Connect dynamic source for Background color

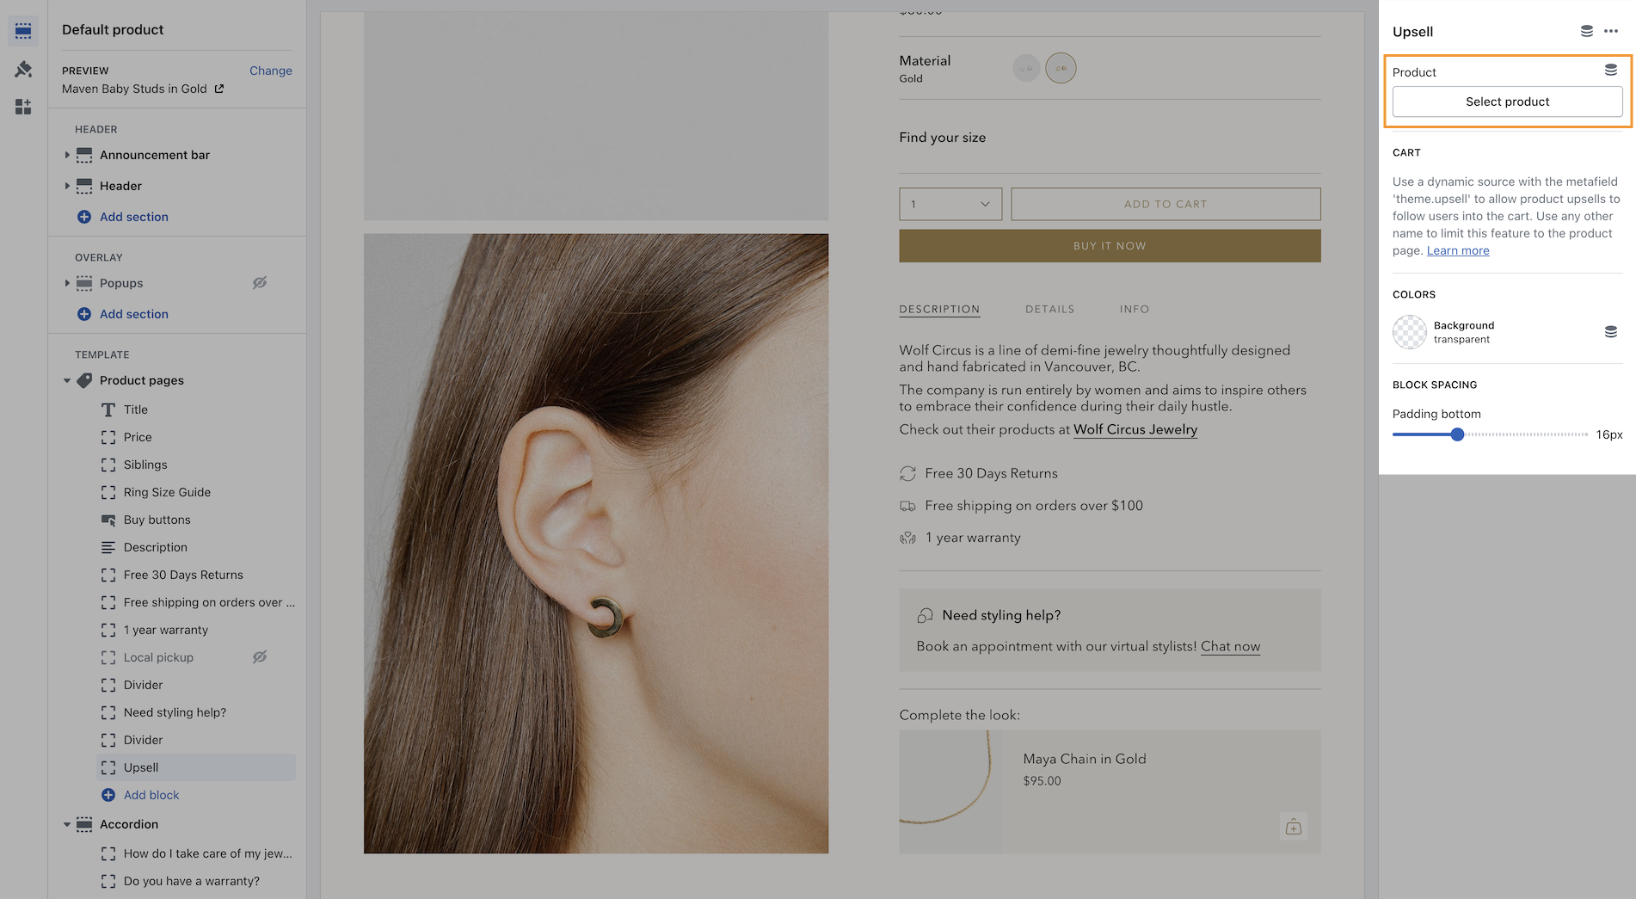(x=1610, y=332)
